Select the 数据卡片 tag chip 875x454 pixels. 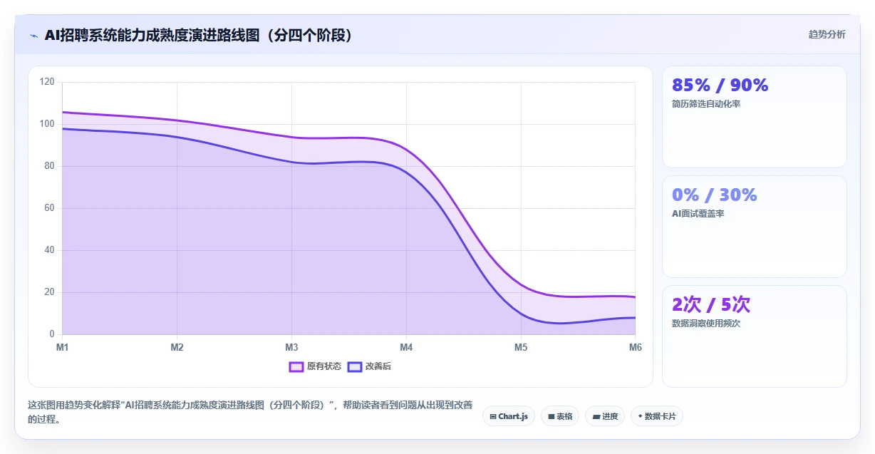657,416
